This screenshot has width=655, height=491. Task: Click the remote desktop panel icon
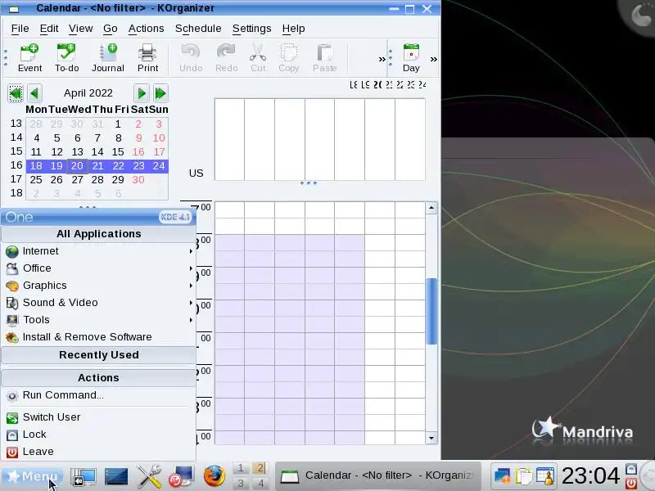(x=181, y=476)
